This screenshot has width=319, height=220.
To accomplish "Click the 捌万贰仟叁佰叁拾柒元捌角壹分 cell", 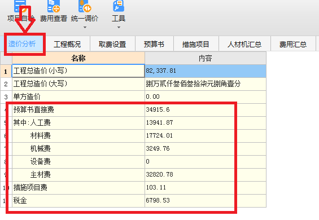I will pyautogui.click(x=206, y=84).
